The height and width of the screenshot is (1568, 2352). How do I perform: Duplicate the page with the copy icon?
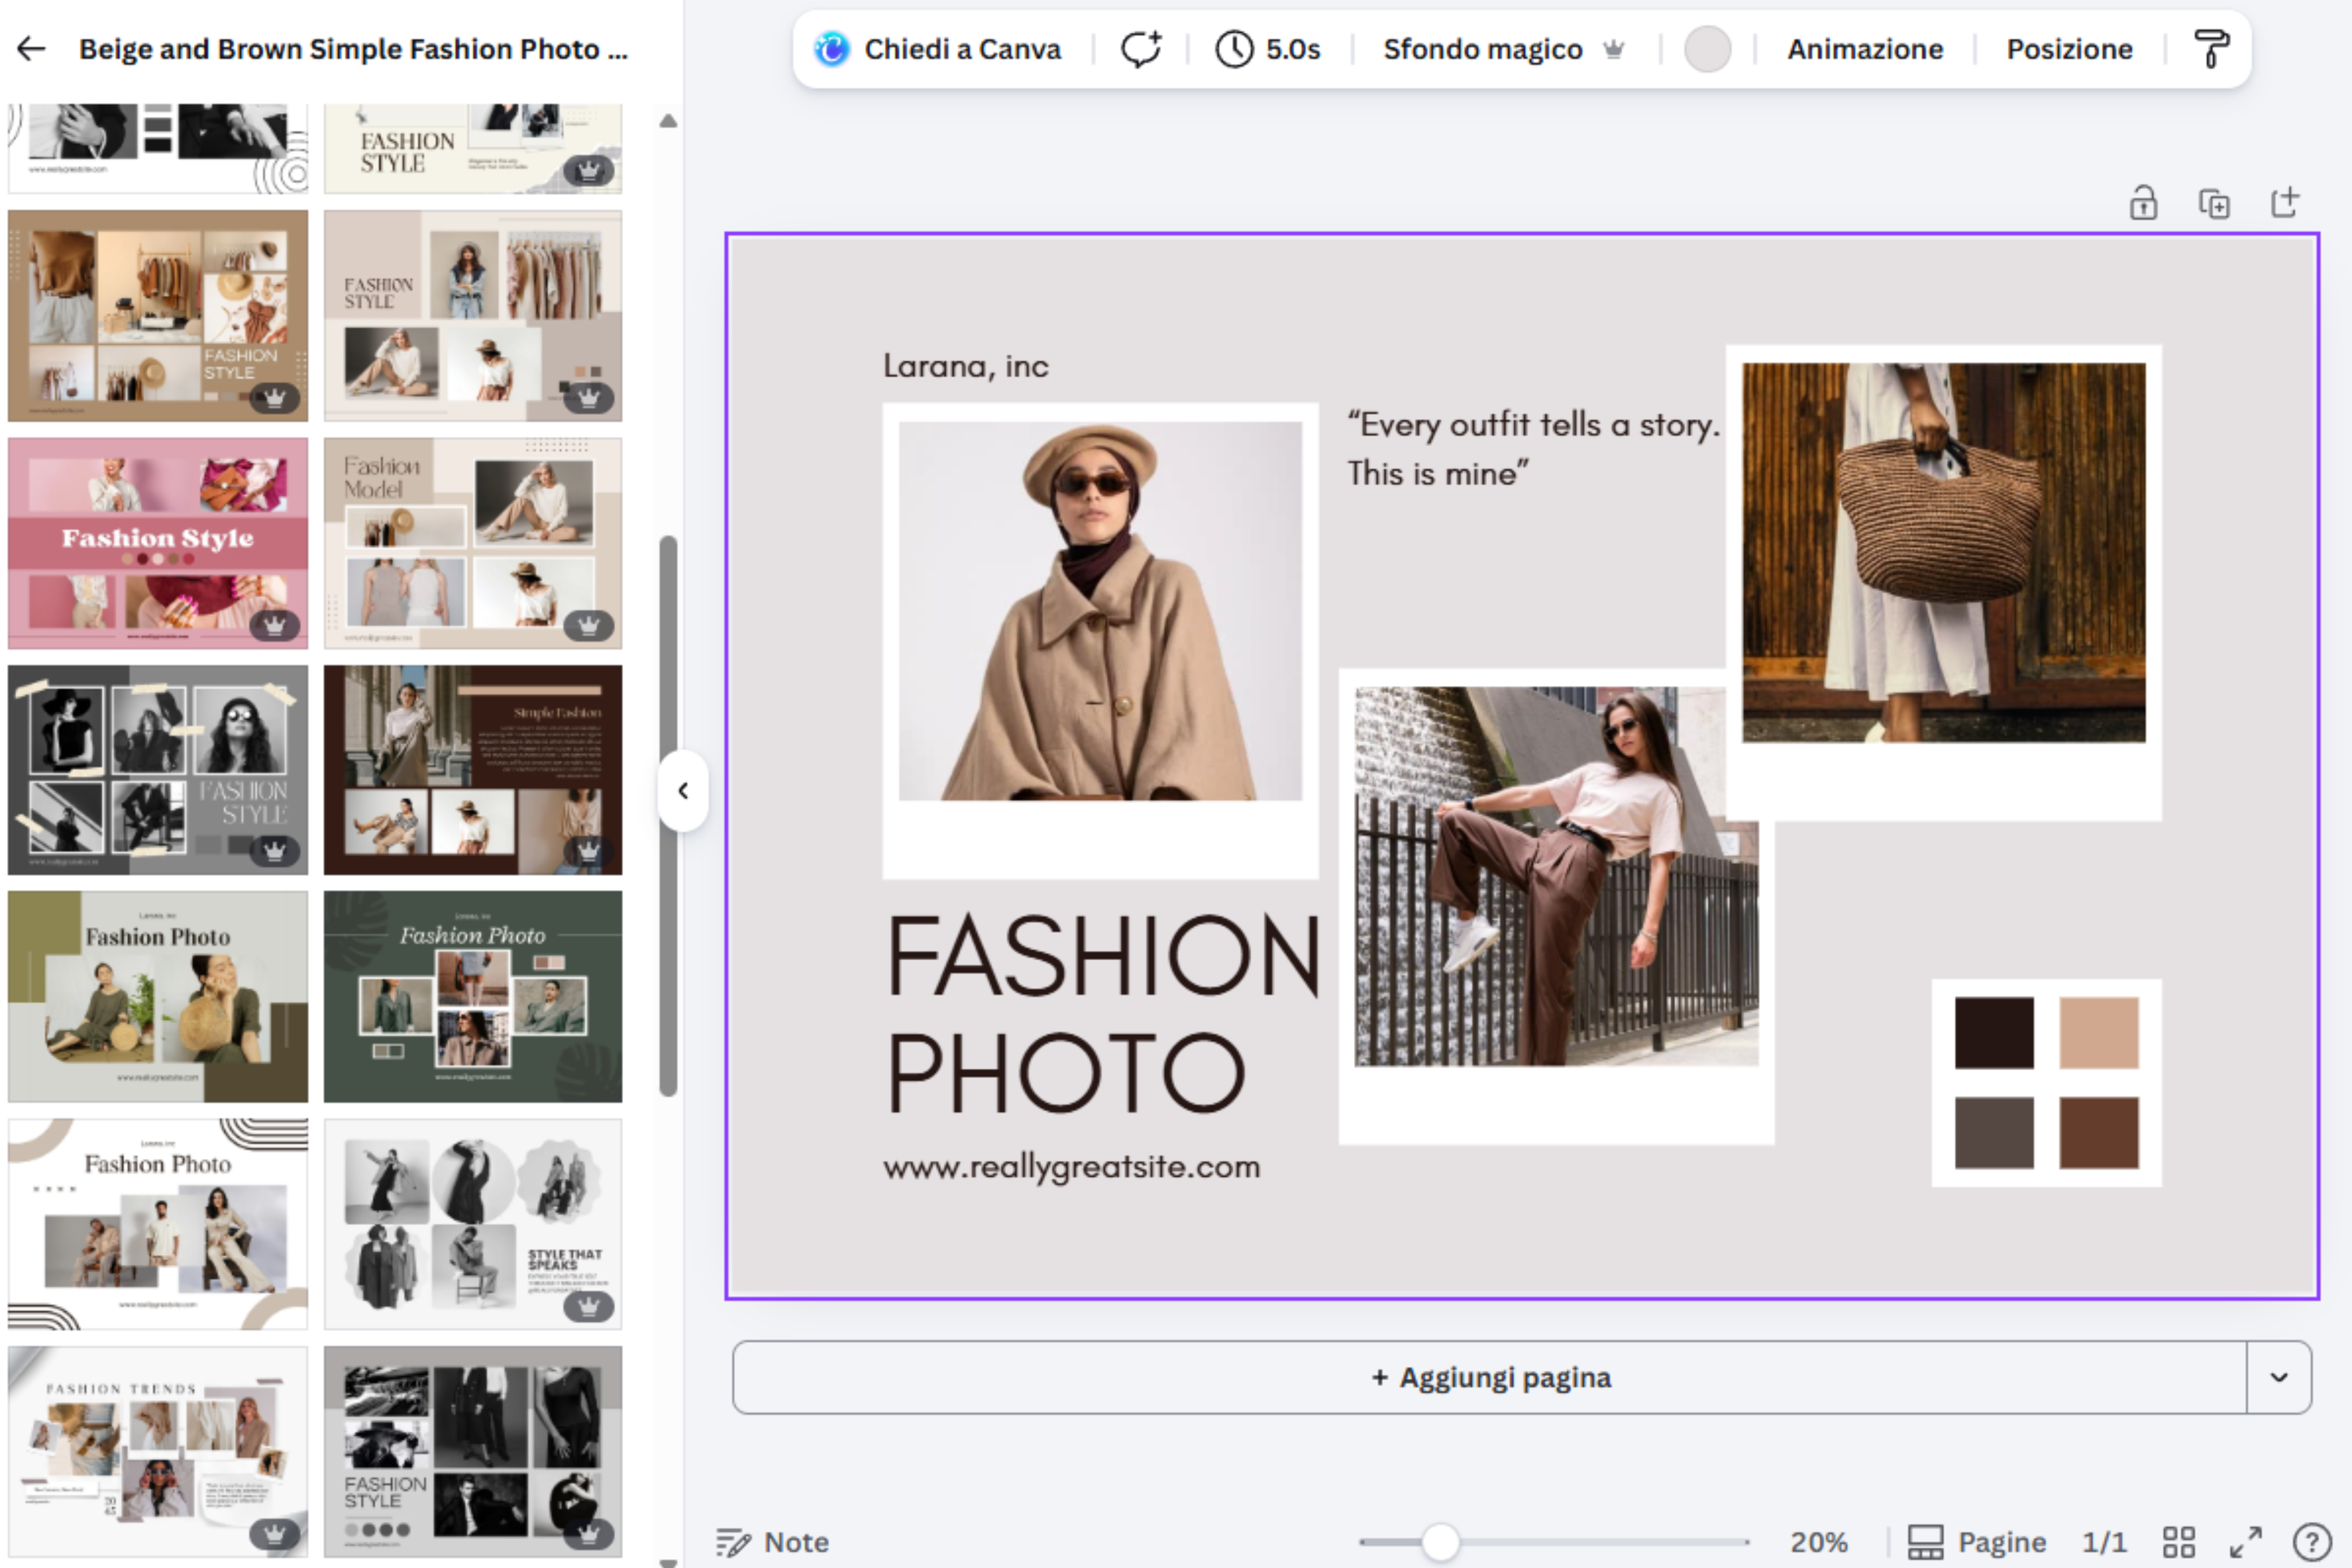click(2214, 203)
